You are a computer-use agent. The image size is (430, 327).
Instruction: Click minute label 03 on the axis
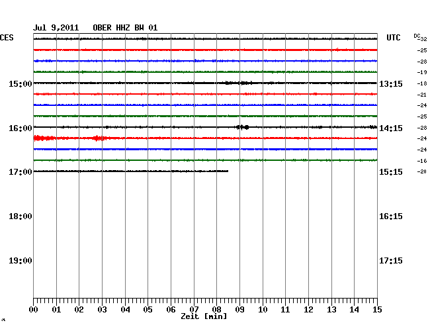pos(102,310)
